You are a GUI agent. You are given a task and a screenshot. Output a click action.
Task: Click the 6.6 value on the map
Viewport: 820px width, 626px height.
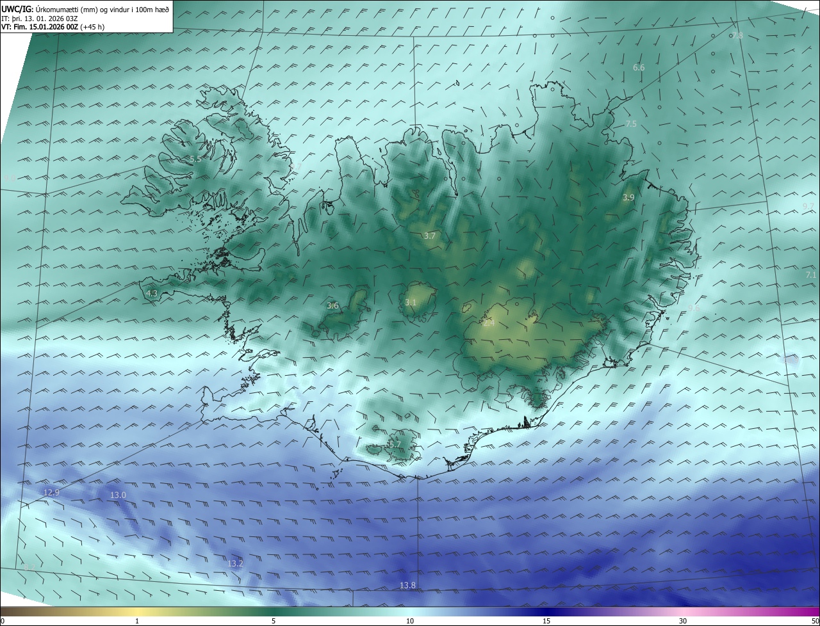tap(639, 68)
